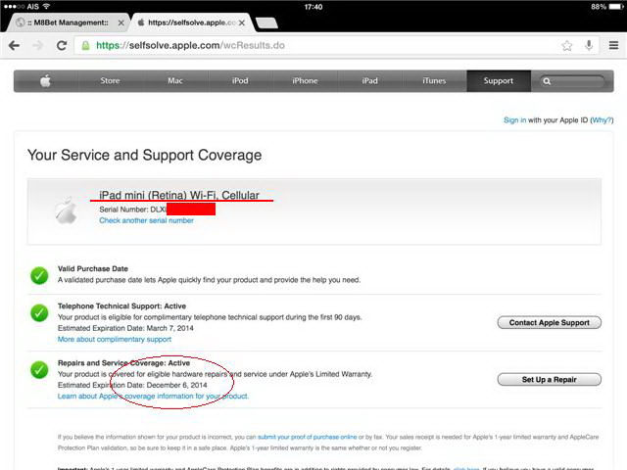Click Check another serial number link

coord(146,220)
